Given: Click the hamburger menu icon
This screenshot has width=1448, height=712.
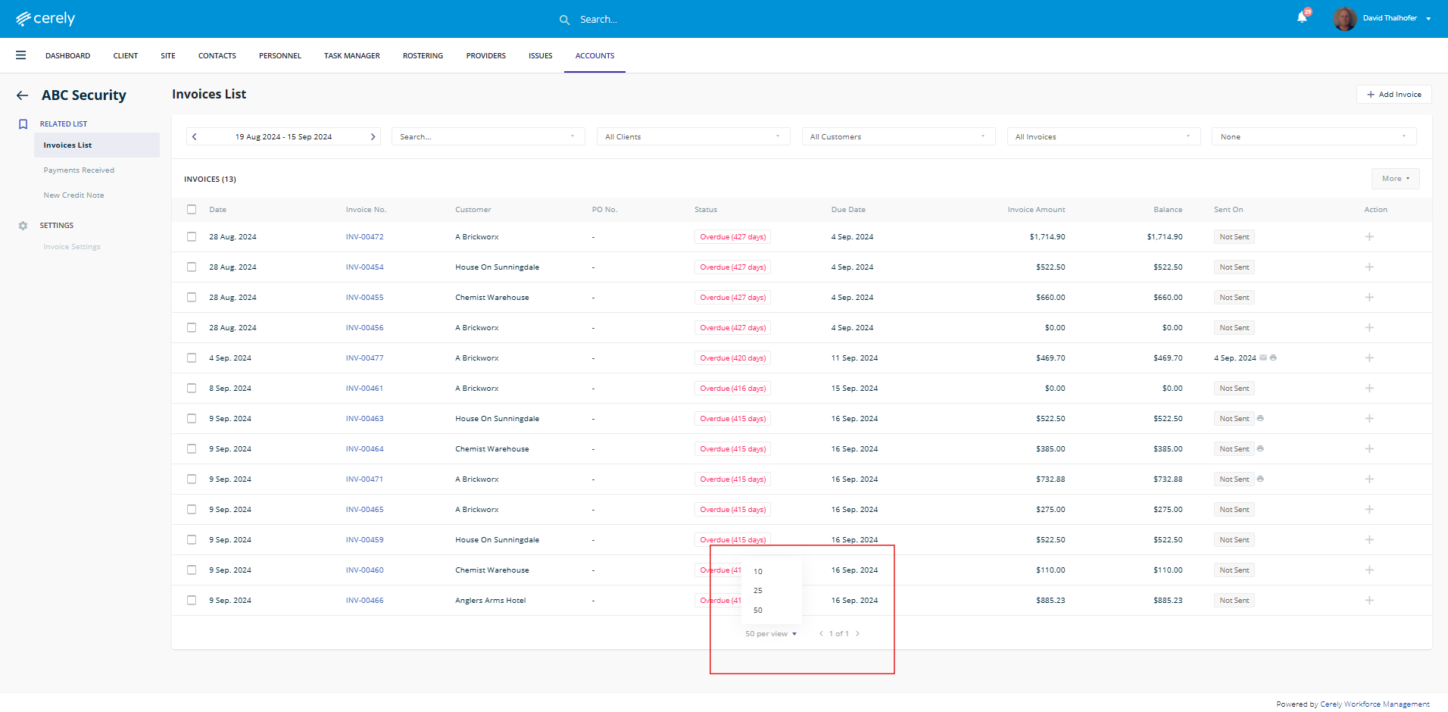Looking at the screenshot, I should [x=21, y=55].
